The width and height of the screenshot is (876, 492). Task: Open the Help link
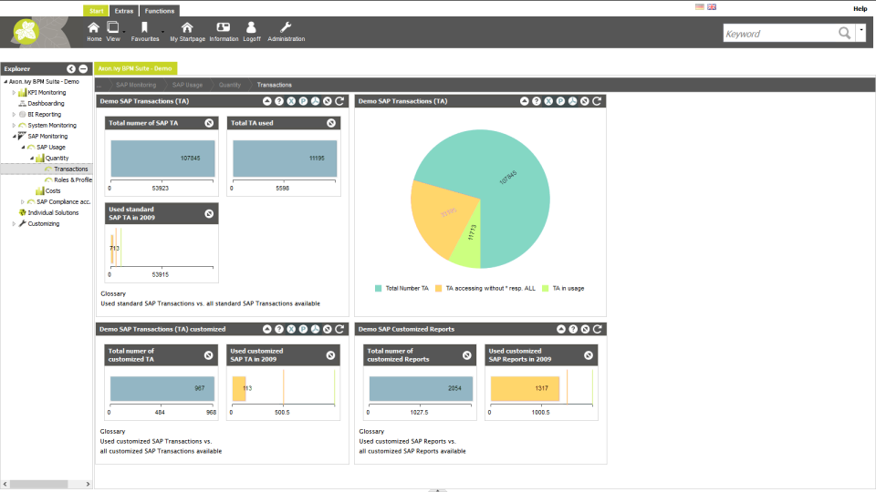pyautogui.click(x=860, y=8)
